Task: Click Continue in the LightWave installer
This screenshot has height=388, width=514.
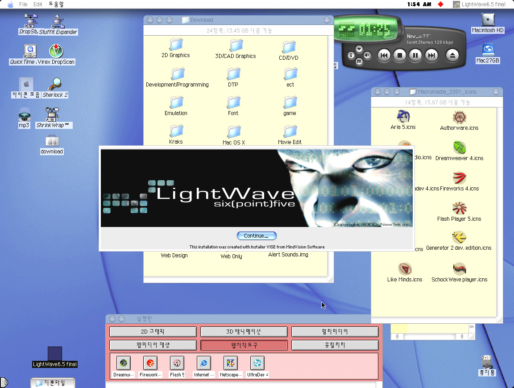Action: 257,236
